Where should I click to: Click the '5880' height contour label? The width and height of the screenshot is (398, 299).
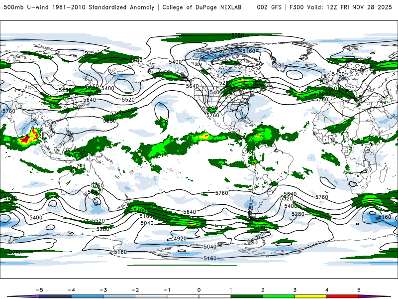pyautogui.click(x=109, y=121)
